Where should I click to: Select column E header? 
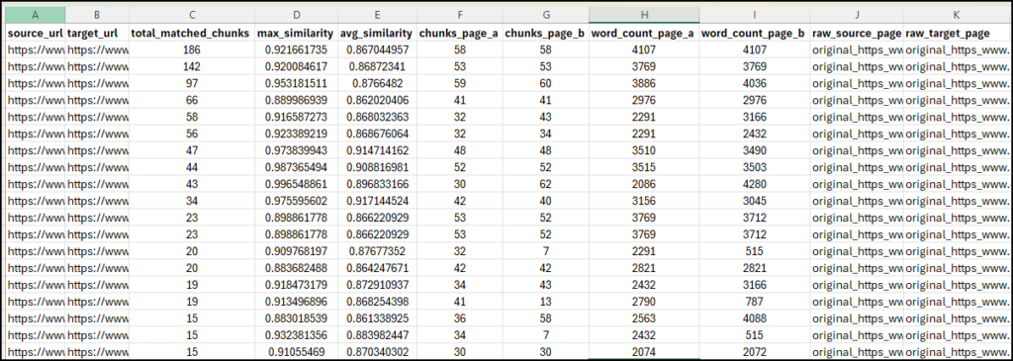[x=377, y=16]
